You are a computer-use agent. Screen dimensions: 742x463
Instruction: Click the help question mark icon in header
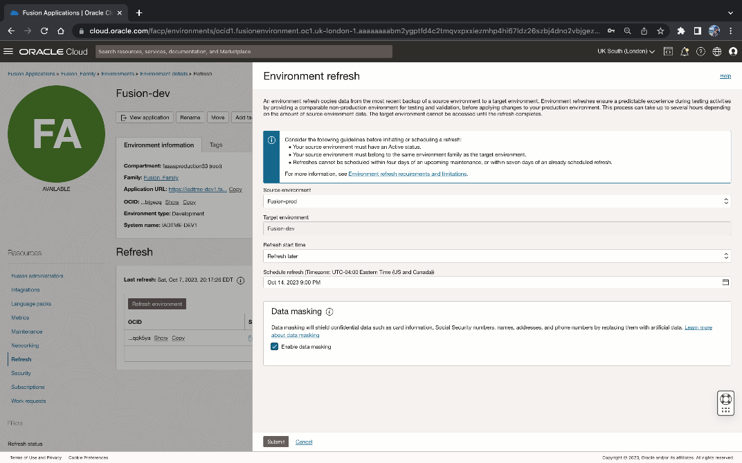coord(700,51)
